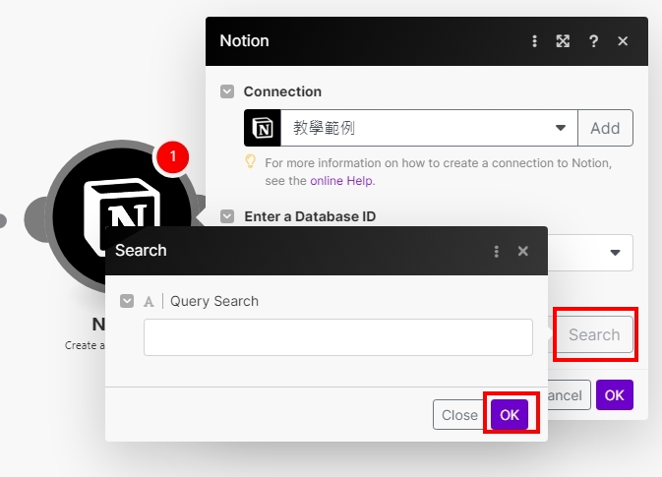Focus the Query Search text input
Screen dimensions: 662x477
click(x=338, y=336)
